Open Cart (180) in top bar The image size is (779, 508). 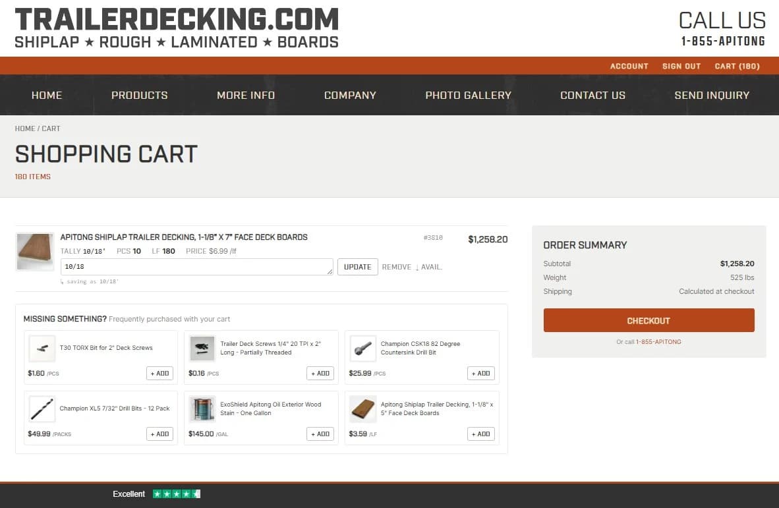coord(737,66)
